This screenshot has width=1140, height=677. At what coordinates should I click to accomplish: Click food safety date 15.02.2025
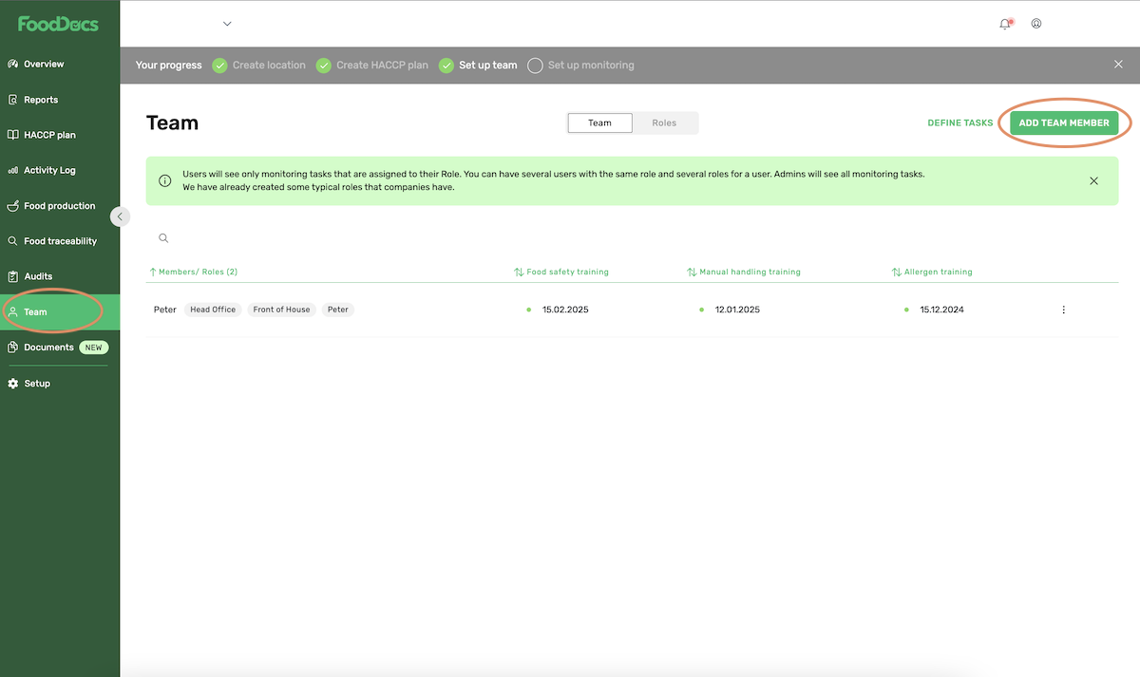tap(565, 310)
